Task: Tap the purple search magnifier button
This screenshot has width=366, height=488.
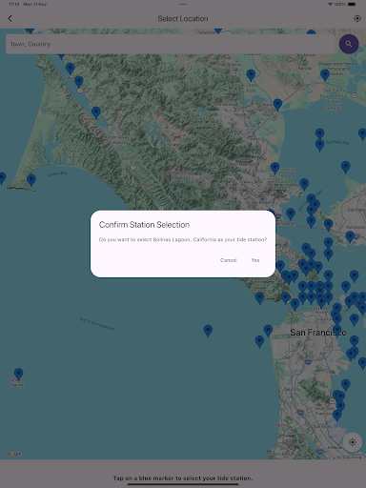Action: point(349,44)
